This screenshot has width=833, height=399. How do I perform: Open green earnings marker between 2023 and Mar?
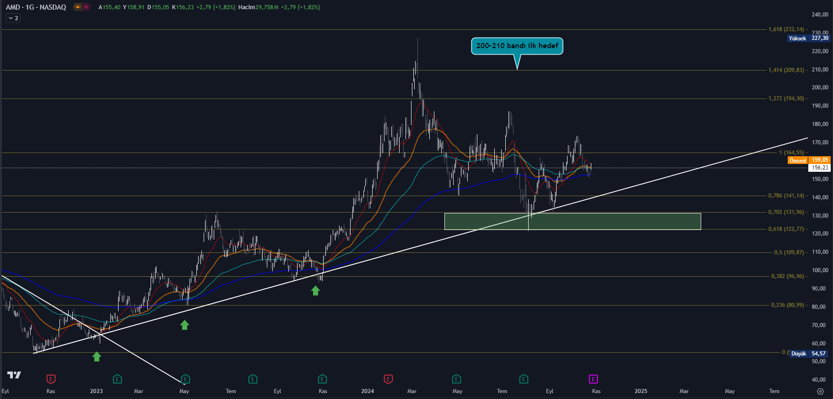click(117, 379)
